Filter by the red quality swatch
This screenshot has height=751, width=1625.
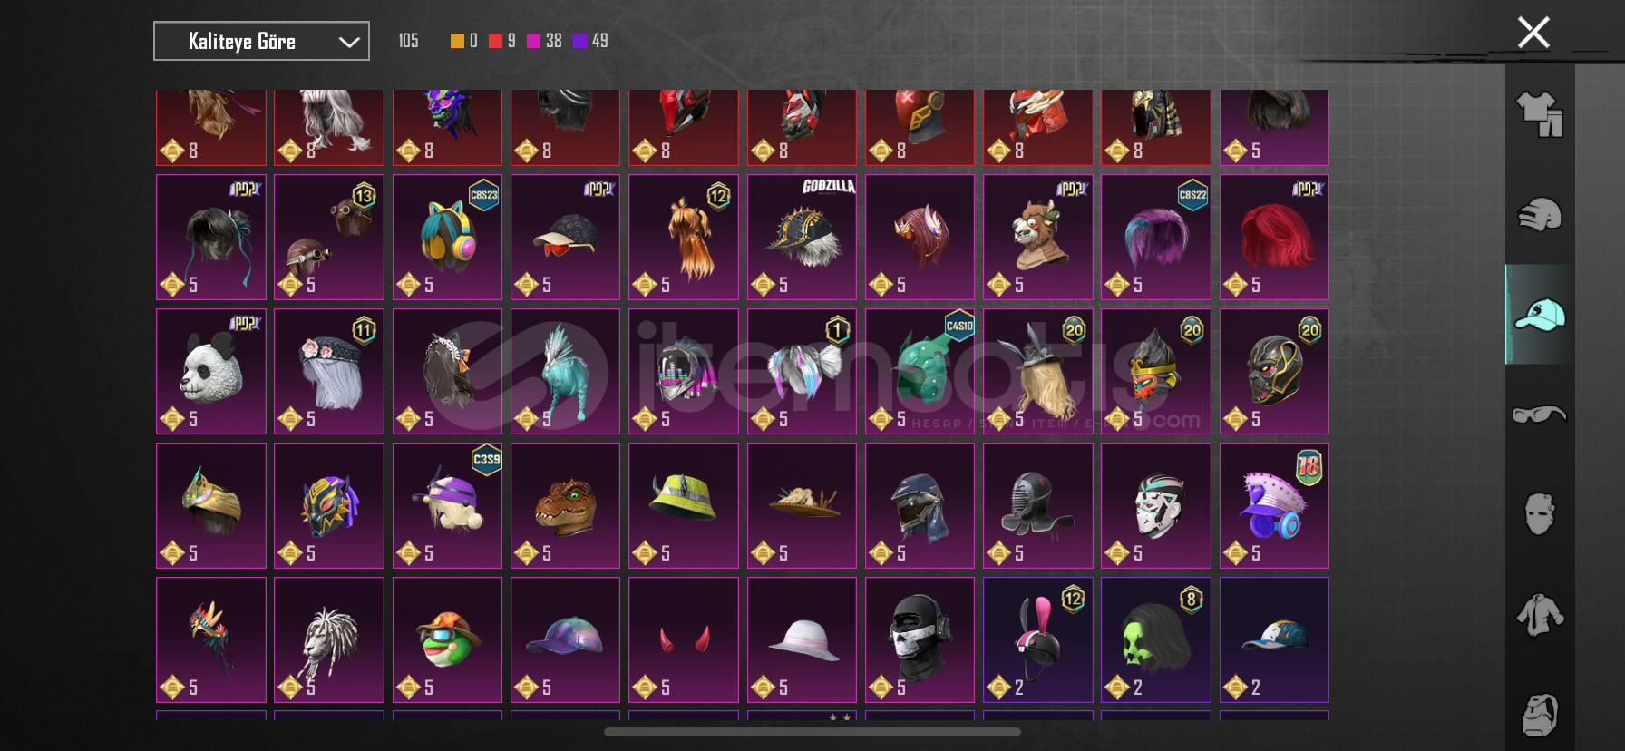tap(495, 41)
